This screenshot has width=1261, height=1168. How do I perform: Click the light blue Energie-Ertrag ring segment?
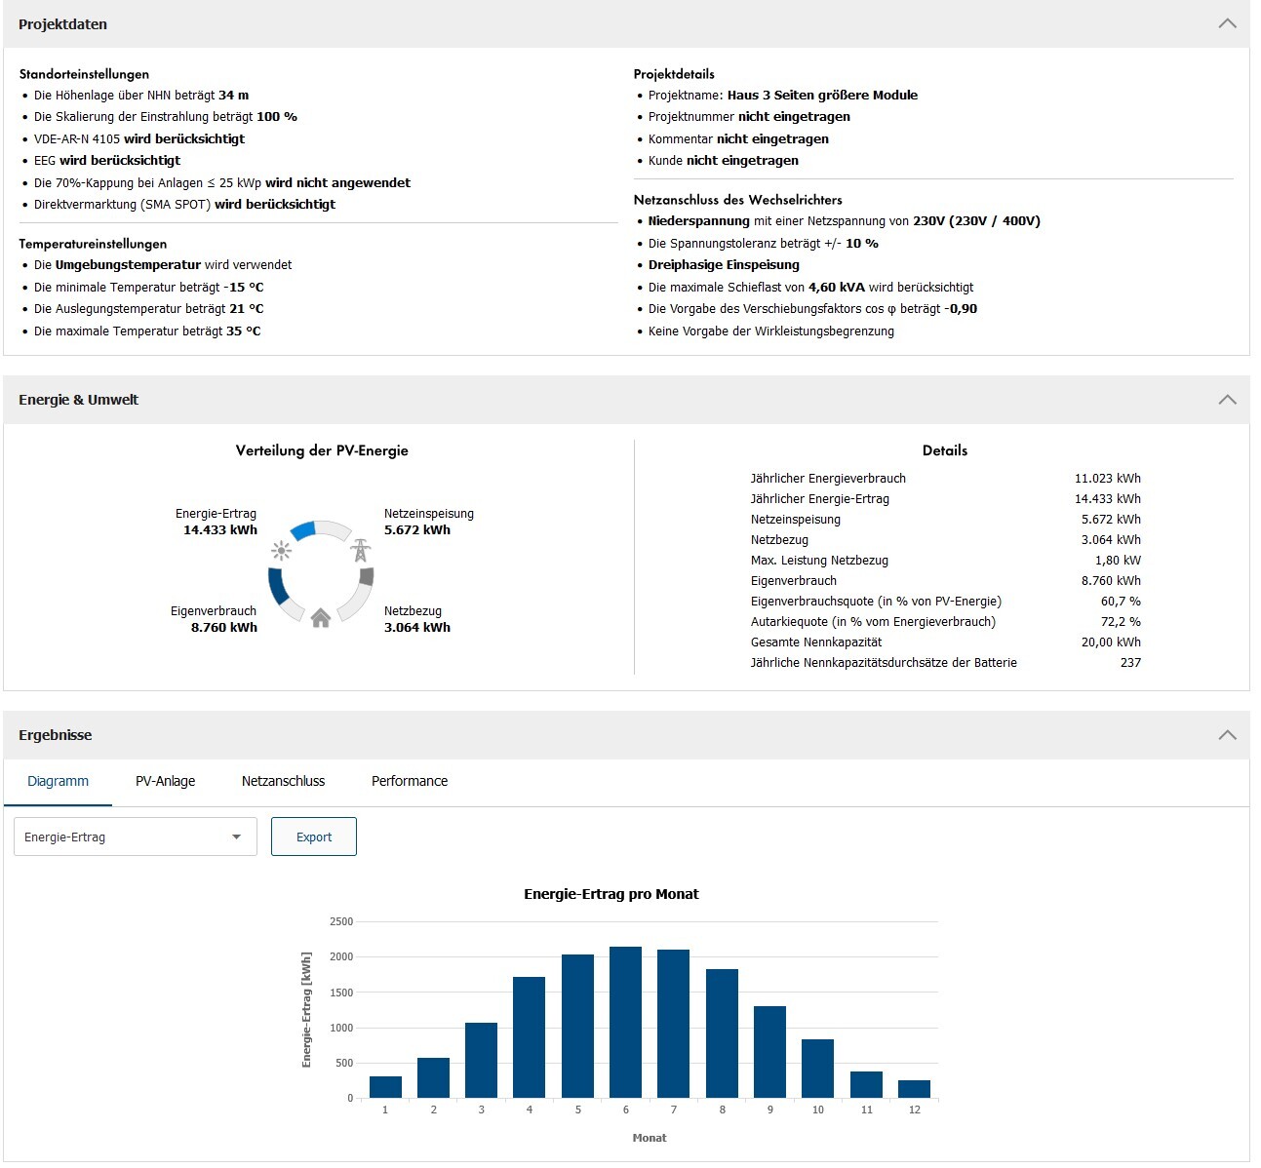(303, 530)
